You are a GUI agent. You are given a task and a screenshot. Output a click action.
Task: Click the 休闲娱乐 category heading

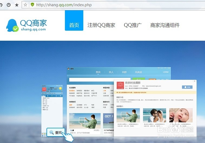coord(72,102)
